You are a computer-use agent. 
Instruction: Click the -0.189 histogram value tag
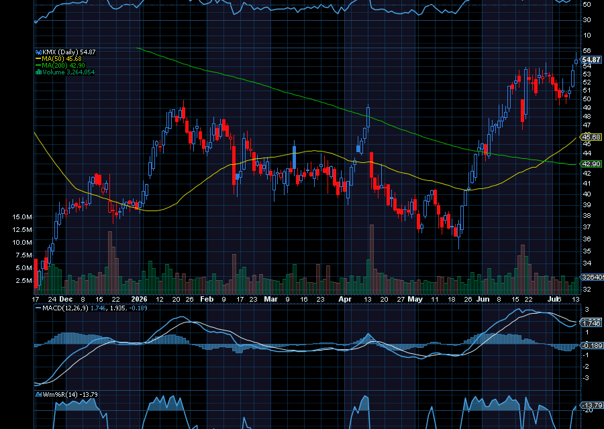tap(592, 345)
